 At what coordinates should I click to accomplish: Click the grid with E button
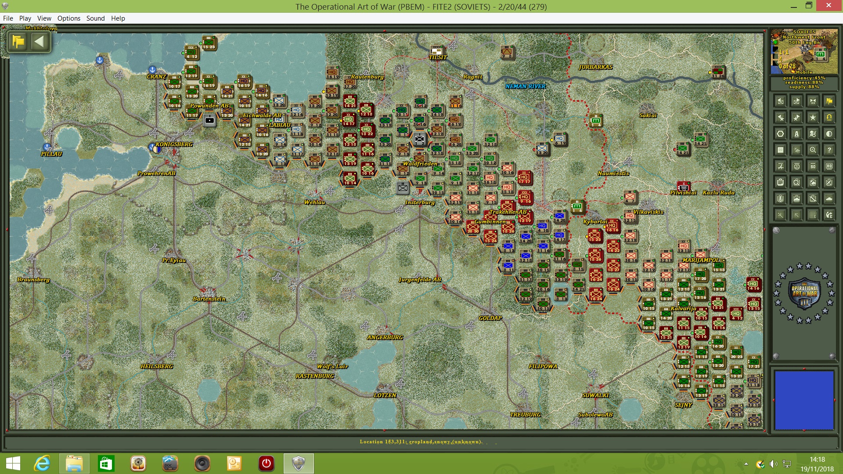coord(813,215)
